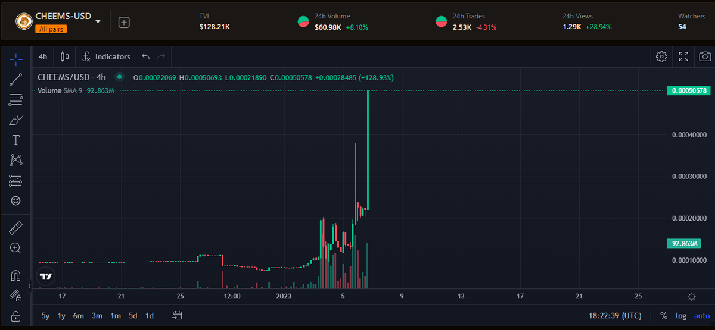715x330 pixels.
Task: Click the 24h Trades pie icon
Action: click(442, 22)
